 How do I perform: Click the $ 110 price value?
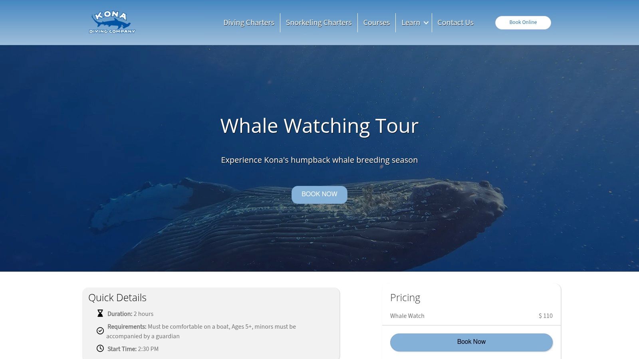[x=546, y=316]
